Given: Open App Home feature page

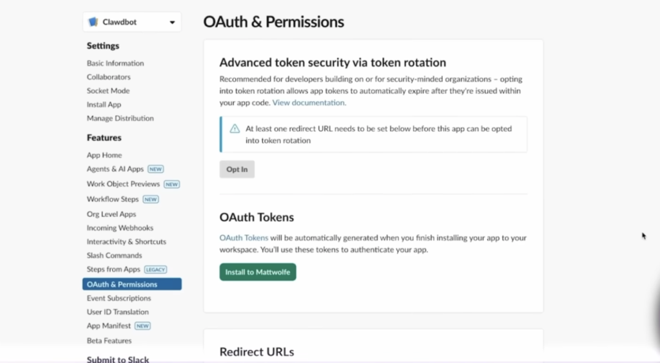Looking at the screenshot, I should 104,155.
